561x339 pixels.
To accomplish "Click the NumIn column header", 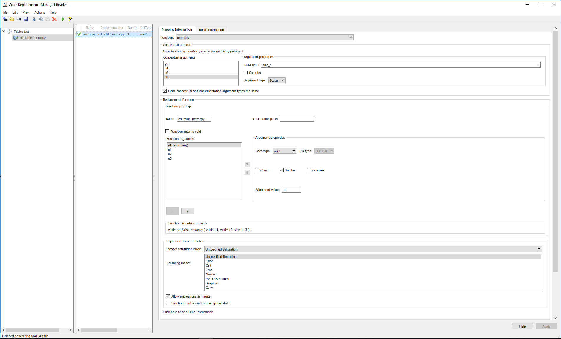I will (x=132, y=28).
